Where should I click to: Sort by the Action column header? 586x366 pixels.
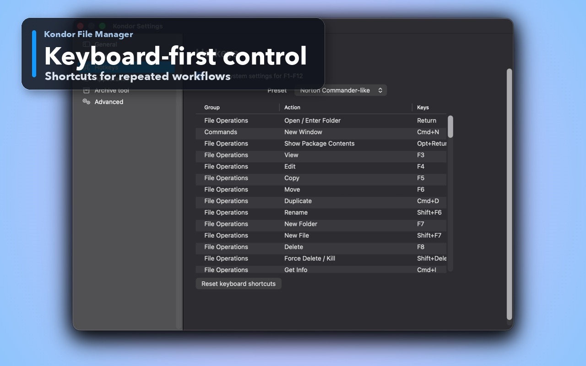pyautogui.click(x=292, y=108)
